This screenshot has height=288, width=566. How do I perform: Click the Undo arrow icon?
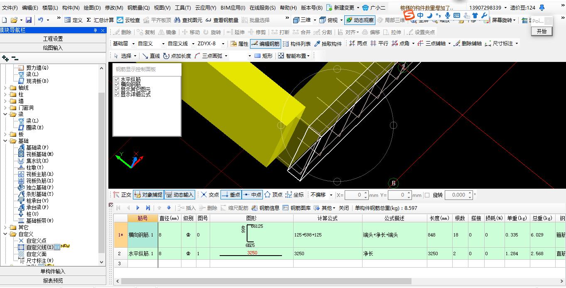pos(41,20)
